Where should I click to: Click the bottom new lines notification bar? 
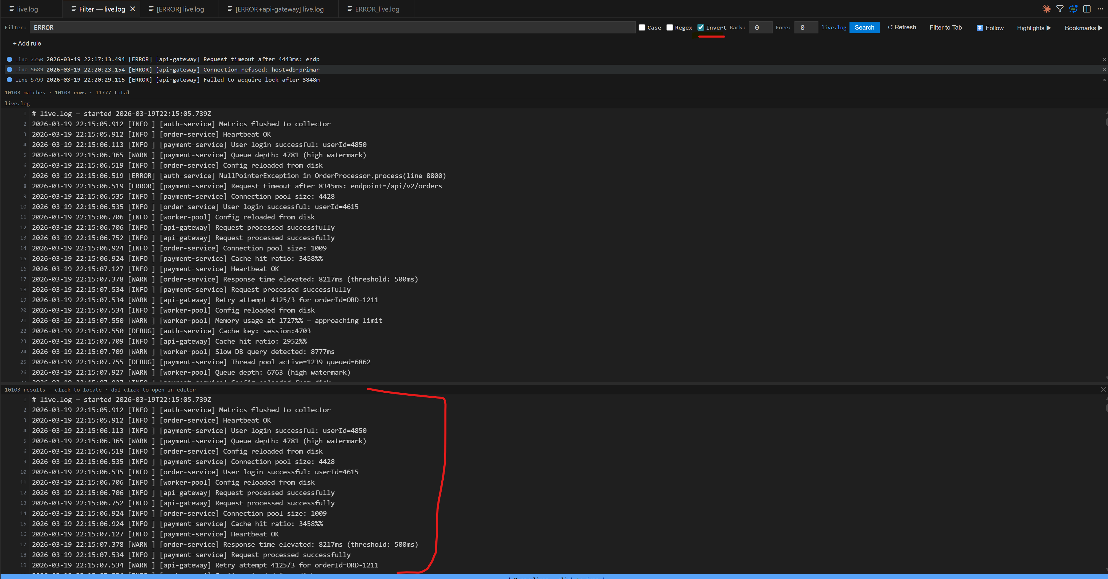554,576
